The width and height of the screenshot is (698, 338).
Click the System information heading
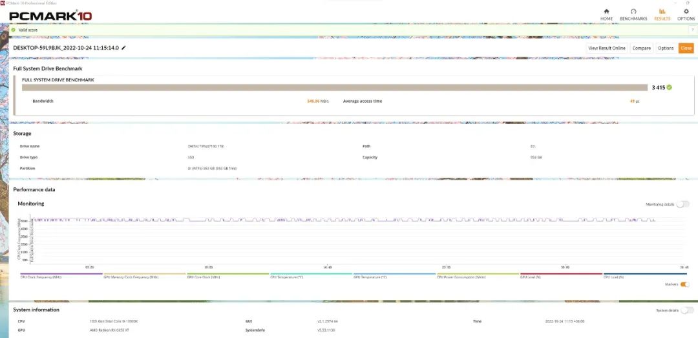coord(36,310)
